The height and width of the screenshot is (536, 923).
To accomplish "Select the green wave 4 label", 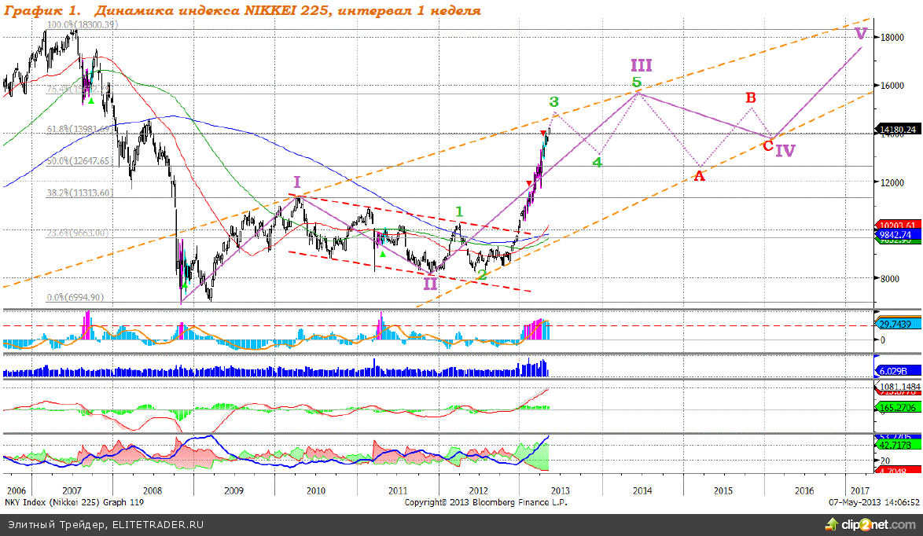I will point(598,162).
